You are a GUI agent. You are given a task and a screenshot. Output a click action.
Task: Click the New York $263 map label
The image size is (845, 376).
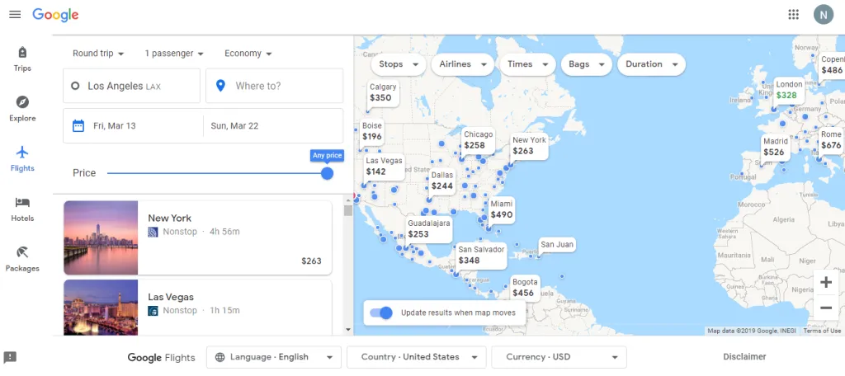(529, 145)
